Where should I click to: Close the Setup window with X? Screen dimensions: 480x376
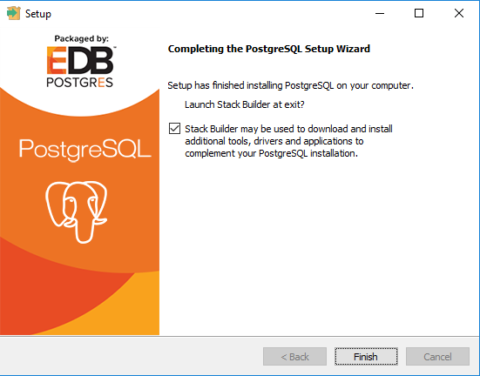(x=459, y=13)
